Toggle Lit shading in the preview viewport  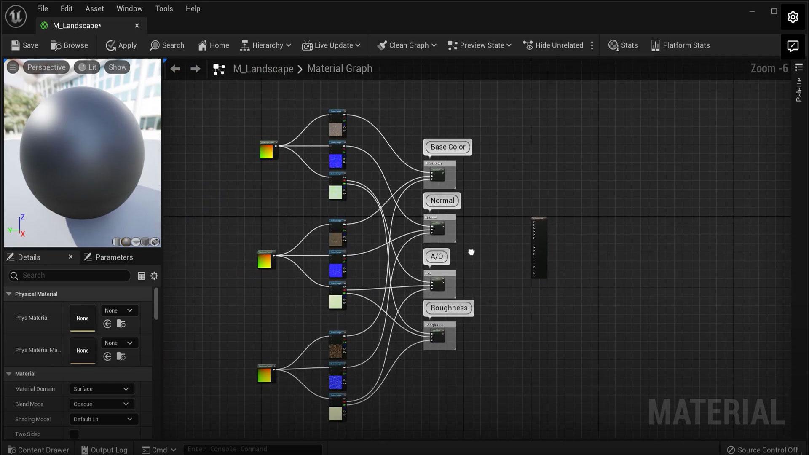pyautogui.click(x=87, y=67)
